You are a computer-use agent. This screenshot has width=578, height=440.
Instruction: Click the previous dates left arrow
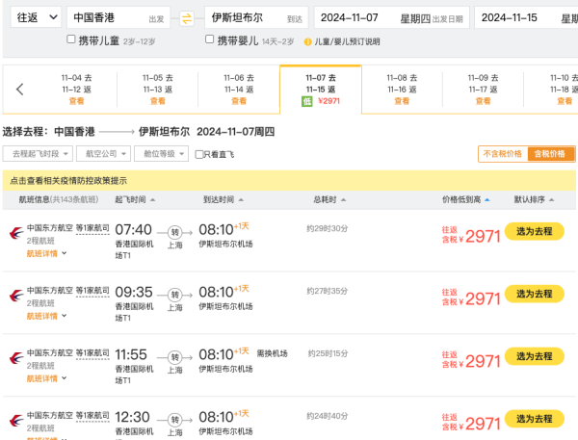[20, 89]
